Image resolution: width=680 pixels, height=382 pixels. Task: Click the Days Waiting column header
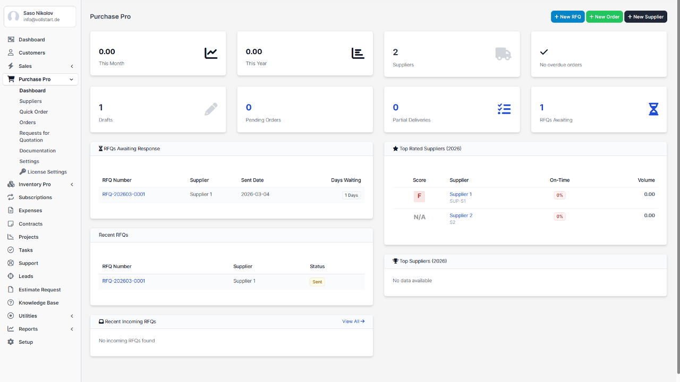346,180
